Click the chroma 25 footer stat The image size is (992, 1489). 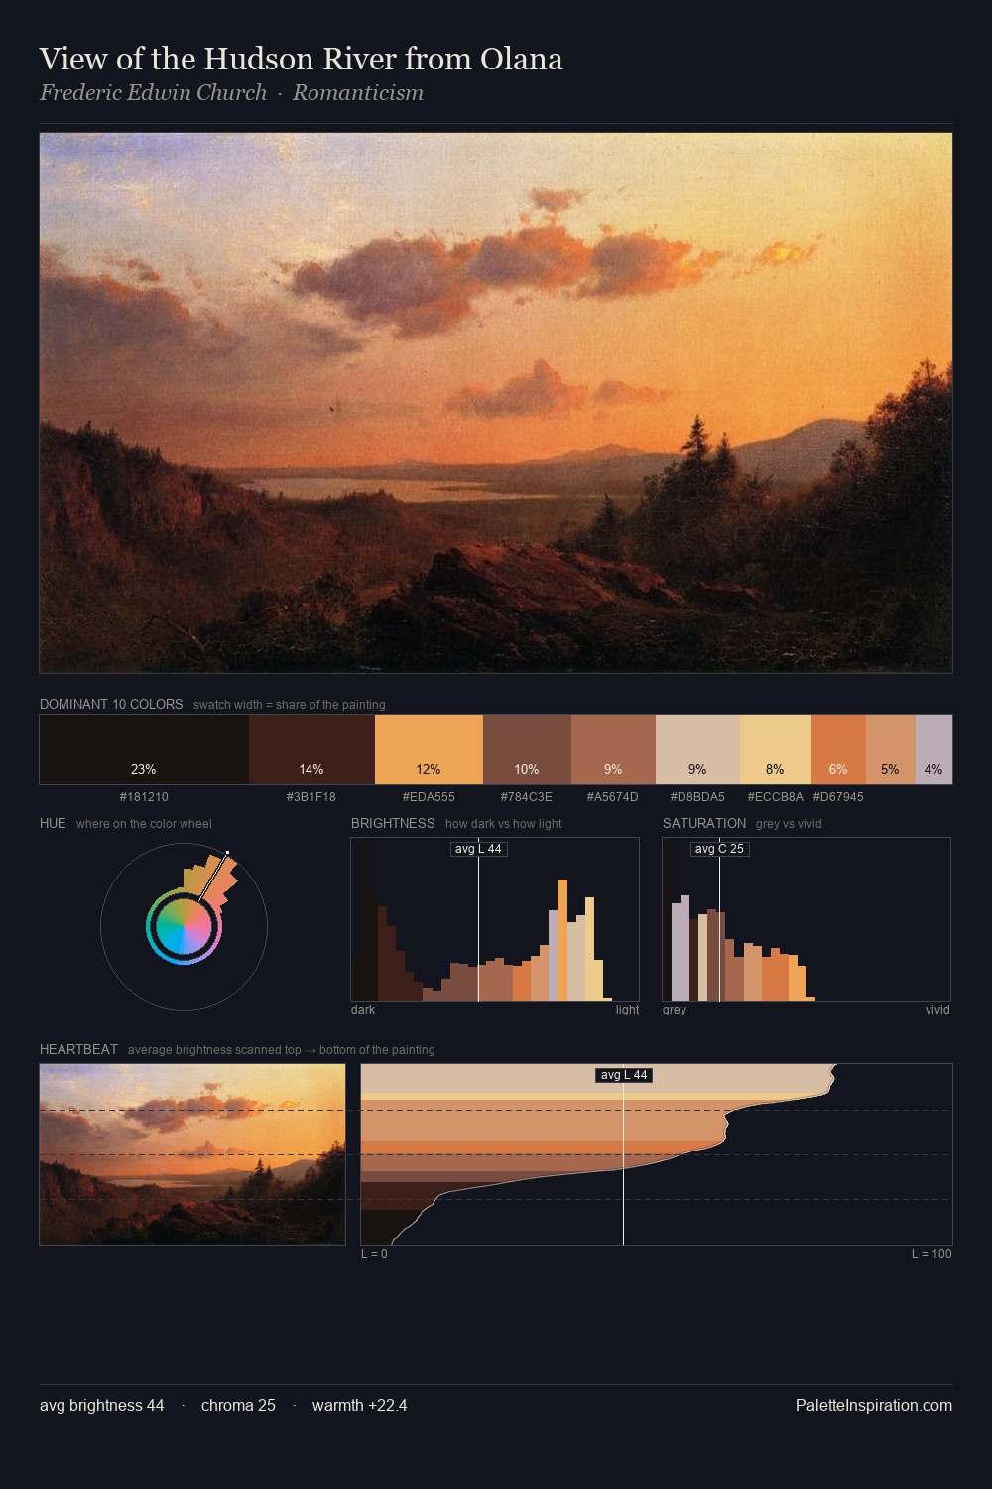tap(238, 1405)
